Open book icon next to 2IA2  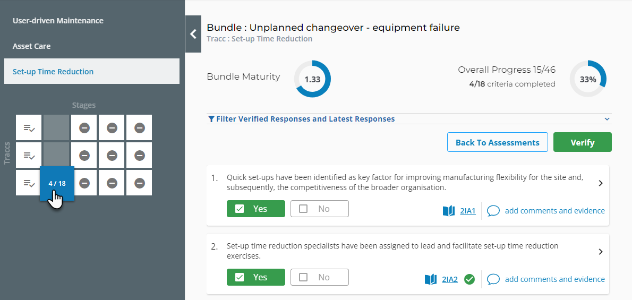tap(431, 279)
